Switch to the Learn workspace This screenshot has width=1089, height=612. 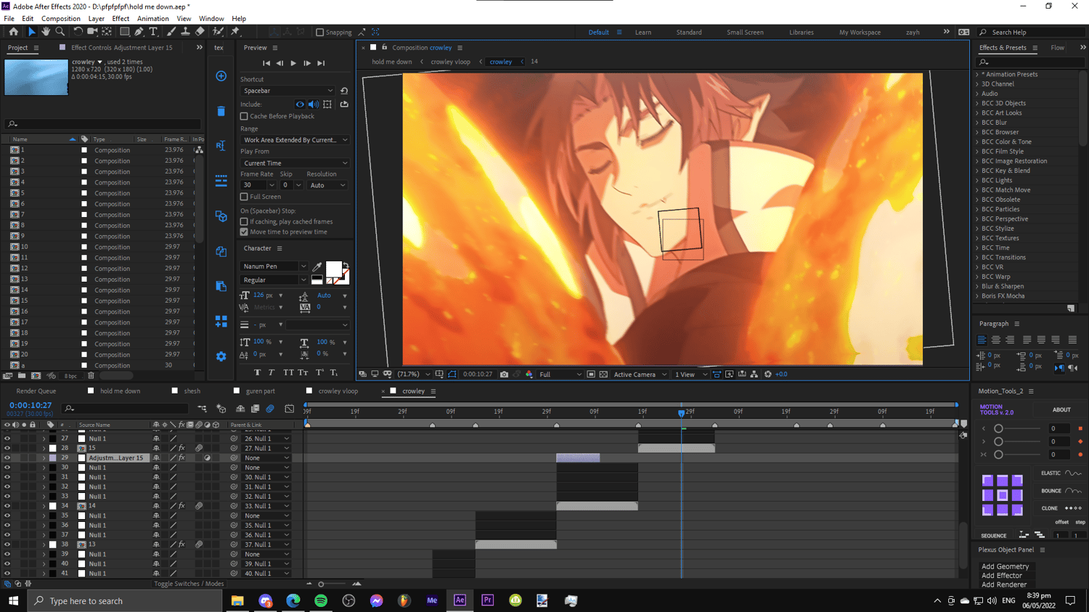(643, 33)
